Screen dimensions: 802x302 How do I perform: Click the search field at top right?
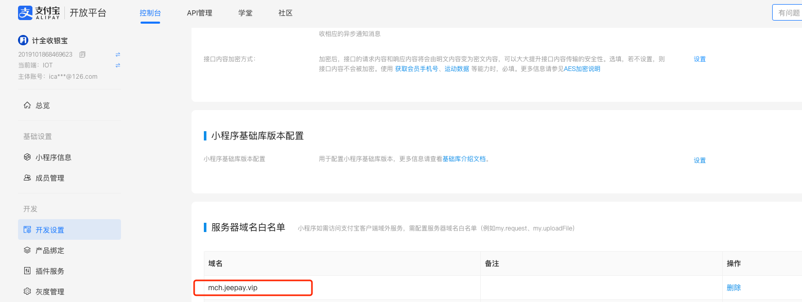[788, 13]
